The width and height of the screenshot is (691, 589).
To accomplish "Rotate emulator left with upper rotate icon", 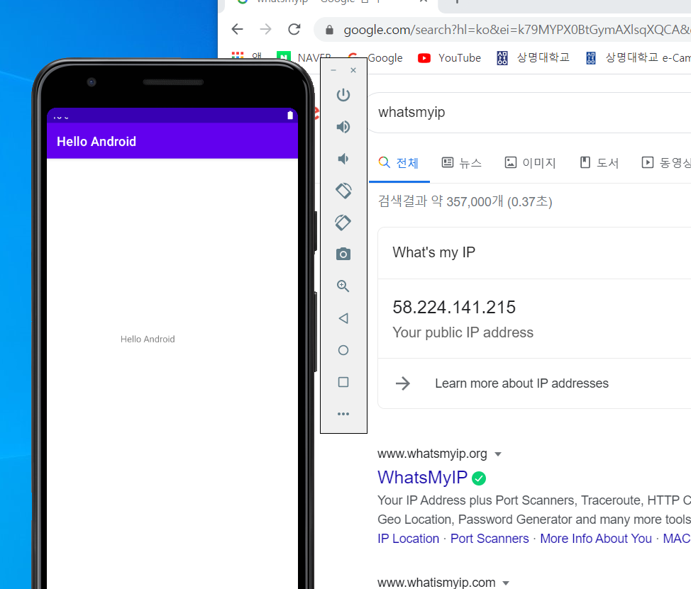I will coord(343,191).
